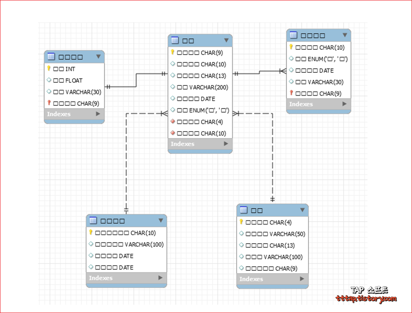Collapse the VARCHAR(50) table using its header triangle

coord(302,210)
